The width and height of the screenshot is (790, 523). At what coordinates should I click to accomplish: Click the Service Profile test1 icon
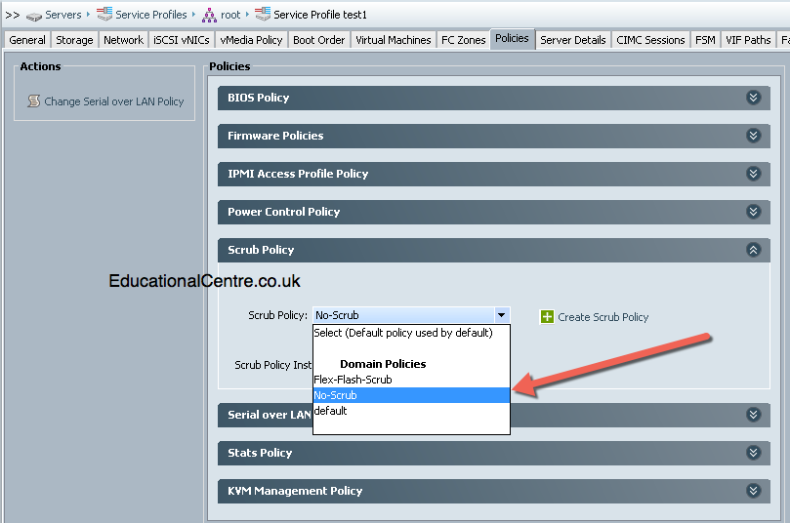coord(263,14)
